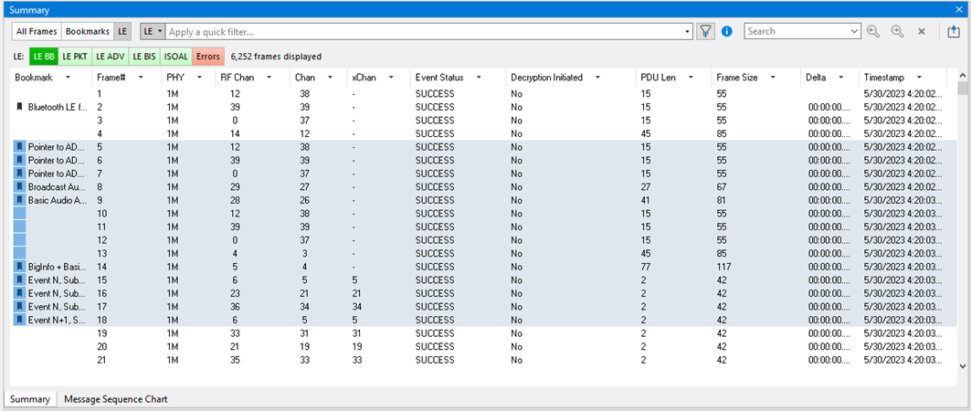Screen dimensions: 971x411
Task: Clear search with the X icon
Action: pyautogui.click(x=922, y=31)
